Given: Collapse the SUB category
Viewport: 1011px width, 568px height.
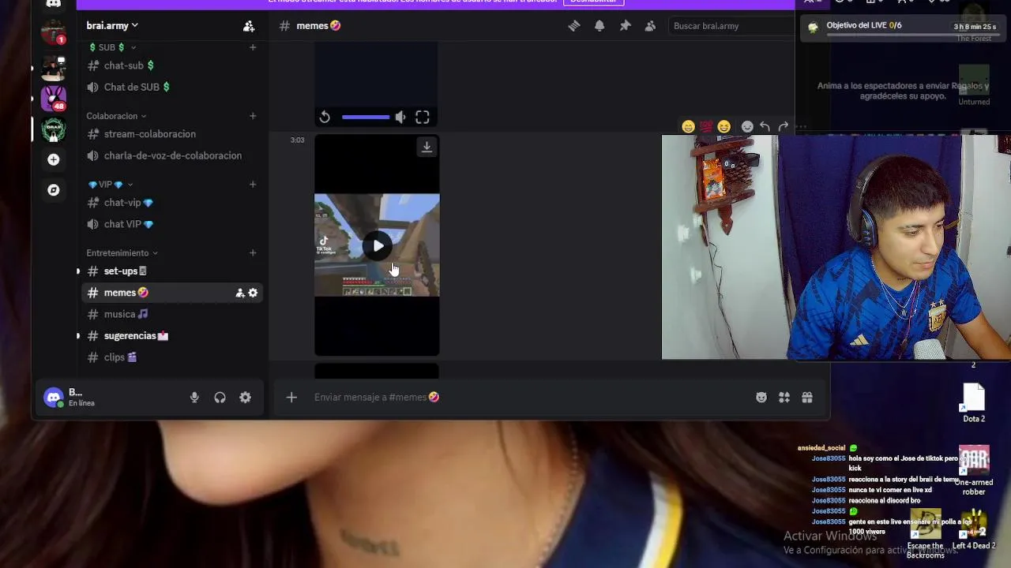Looking at the screenshot, I should [x=111, y=47].
